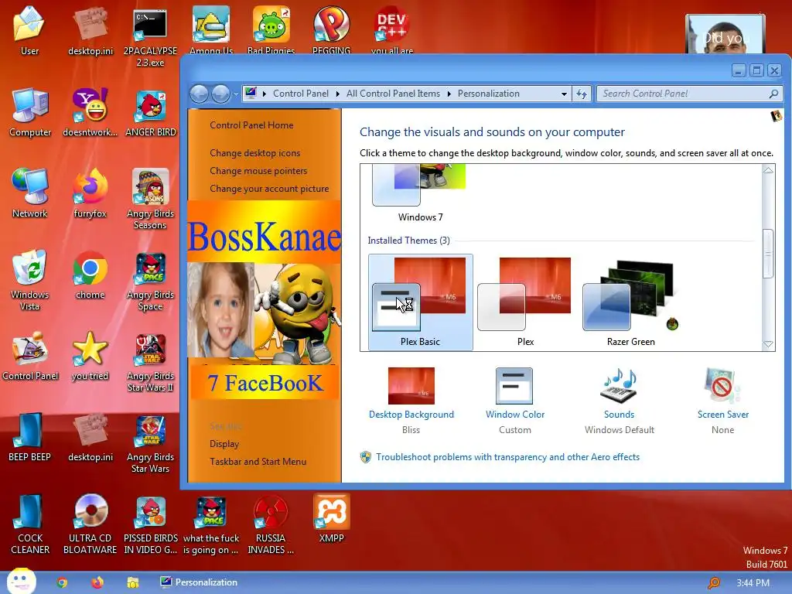
Task: Open Change mouse pointers link
Action: pyautogui.click(x=258, y=171)
